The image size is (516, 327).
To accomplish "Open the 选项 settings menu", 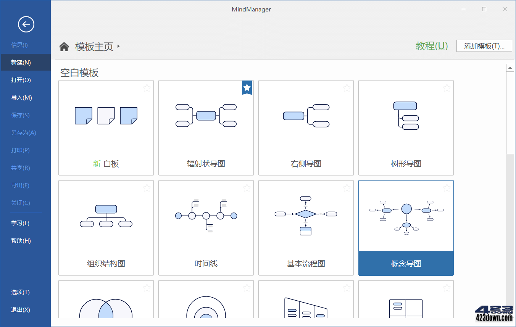I will 19,292.
